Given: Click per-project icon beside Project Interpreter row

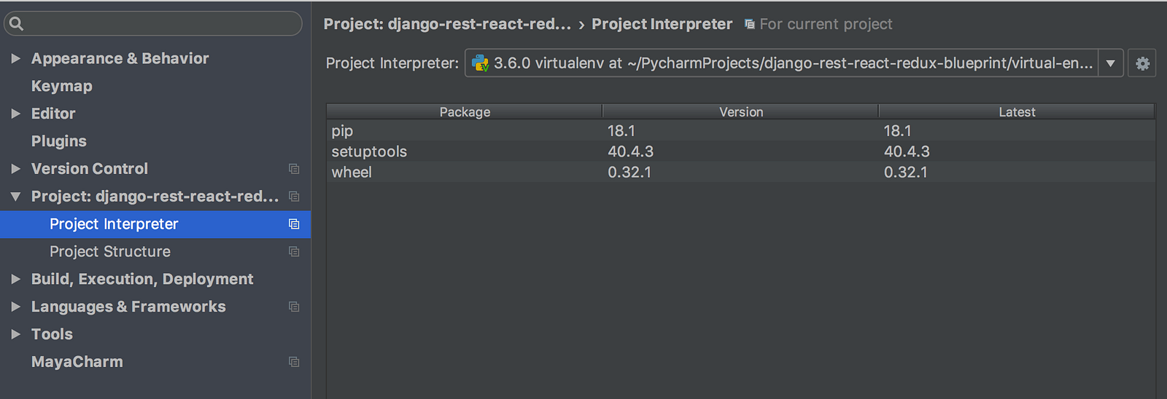Looking at the screenshot, I should pos(294,224).
